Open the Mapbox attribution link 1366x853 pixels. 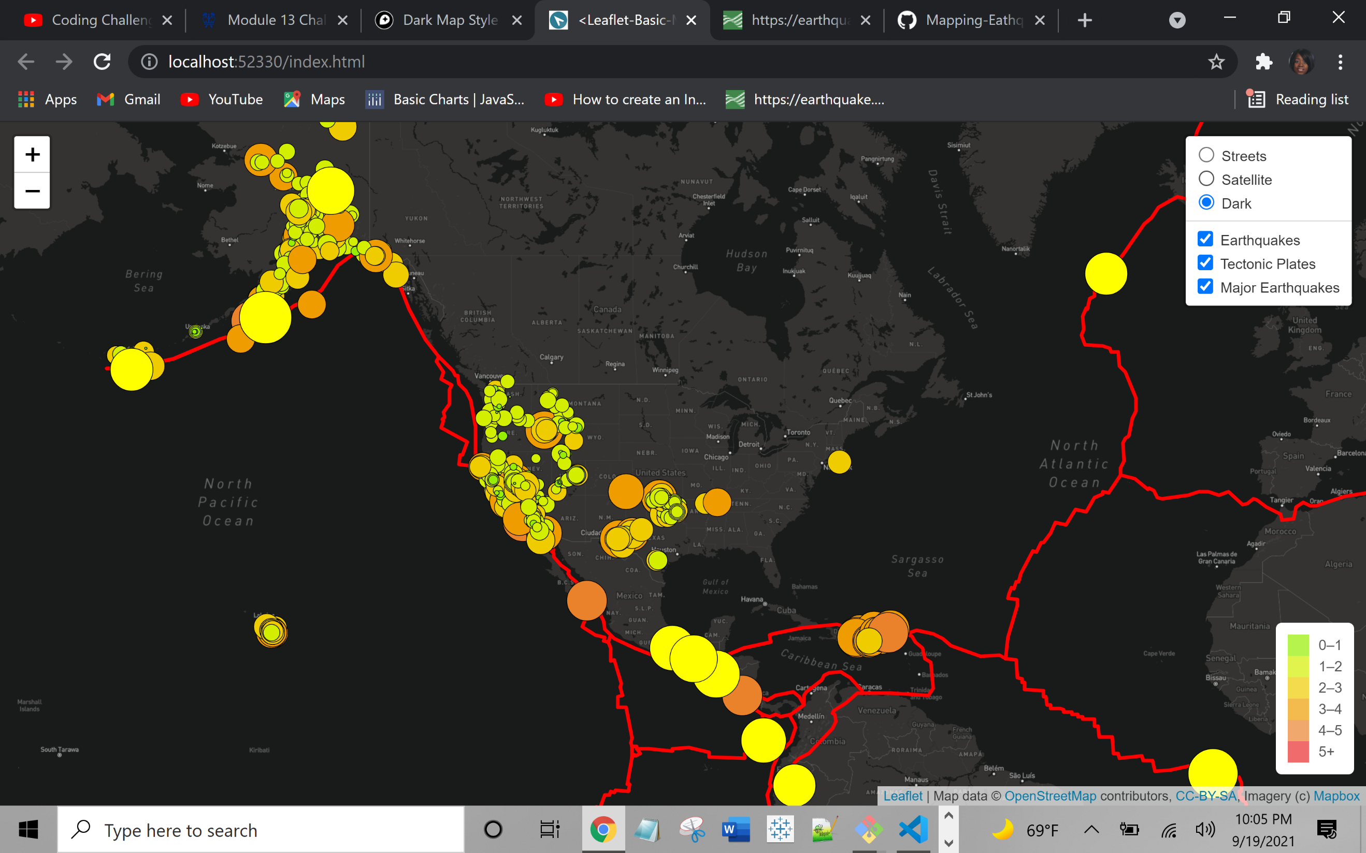tap(1336, 796)
